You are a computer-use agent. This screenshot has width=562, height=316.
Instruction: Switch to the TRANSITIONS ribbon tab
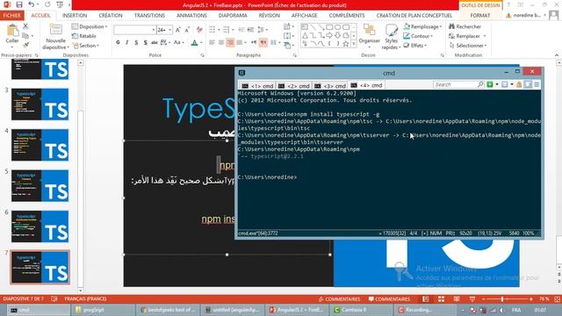point(149,16)
